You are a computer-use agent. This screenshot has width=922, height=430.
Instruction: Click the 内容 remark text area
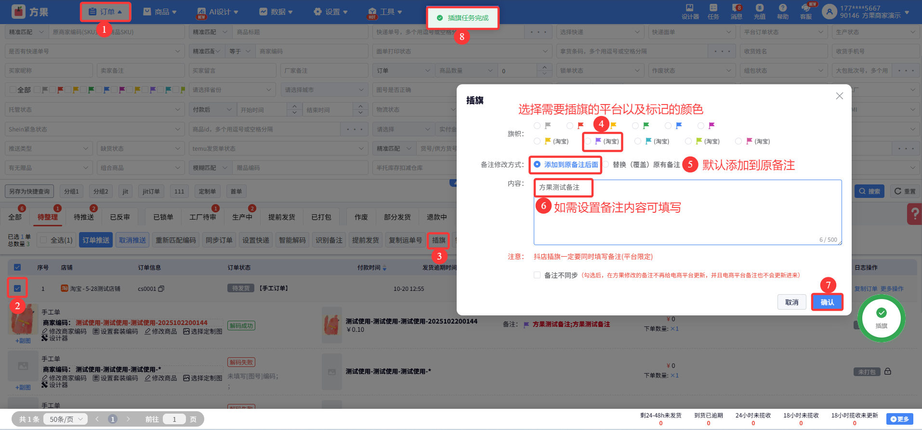pos(688,212)
